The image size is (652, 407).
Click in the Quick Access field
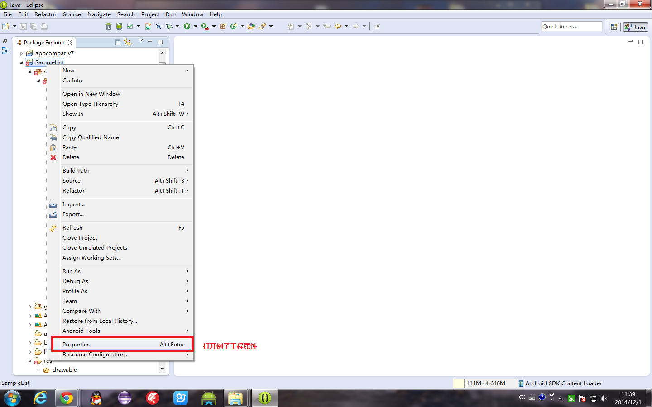tap(572, 27)
